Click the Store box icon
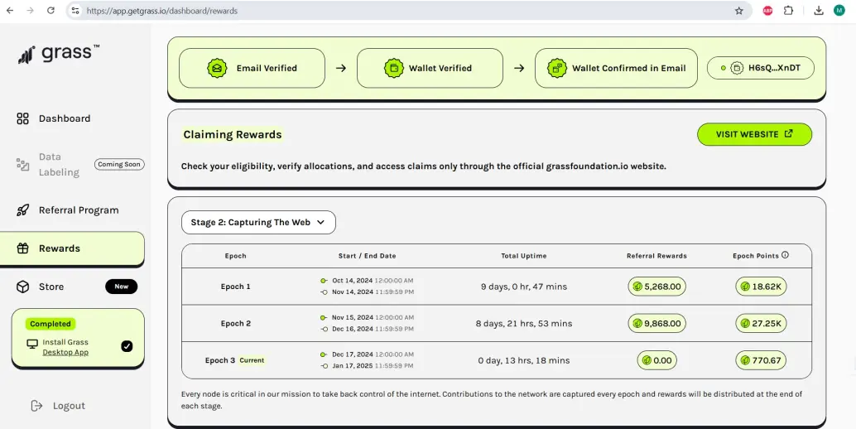 (x=22, y=287)
